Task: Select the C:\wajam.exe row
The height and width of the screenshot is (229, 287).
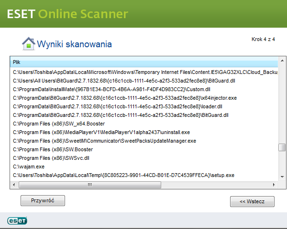Action: 144,167
